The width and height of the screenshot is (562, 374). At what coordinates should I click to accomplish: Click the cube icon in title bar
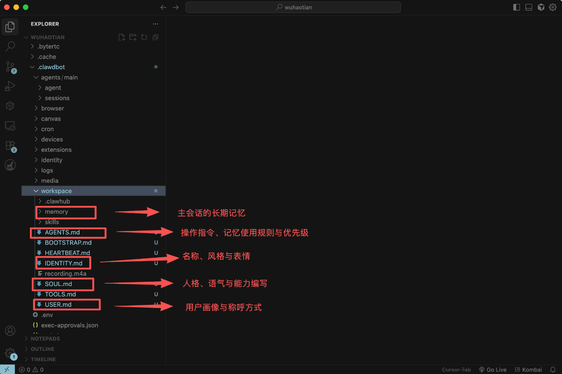(541, 7)
